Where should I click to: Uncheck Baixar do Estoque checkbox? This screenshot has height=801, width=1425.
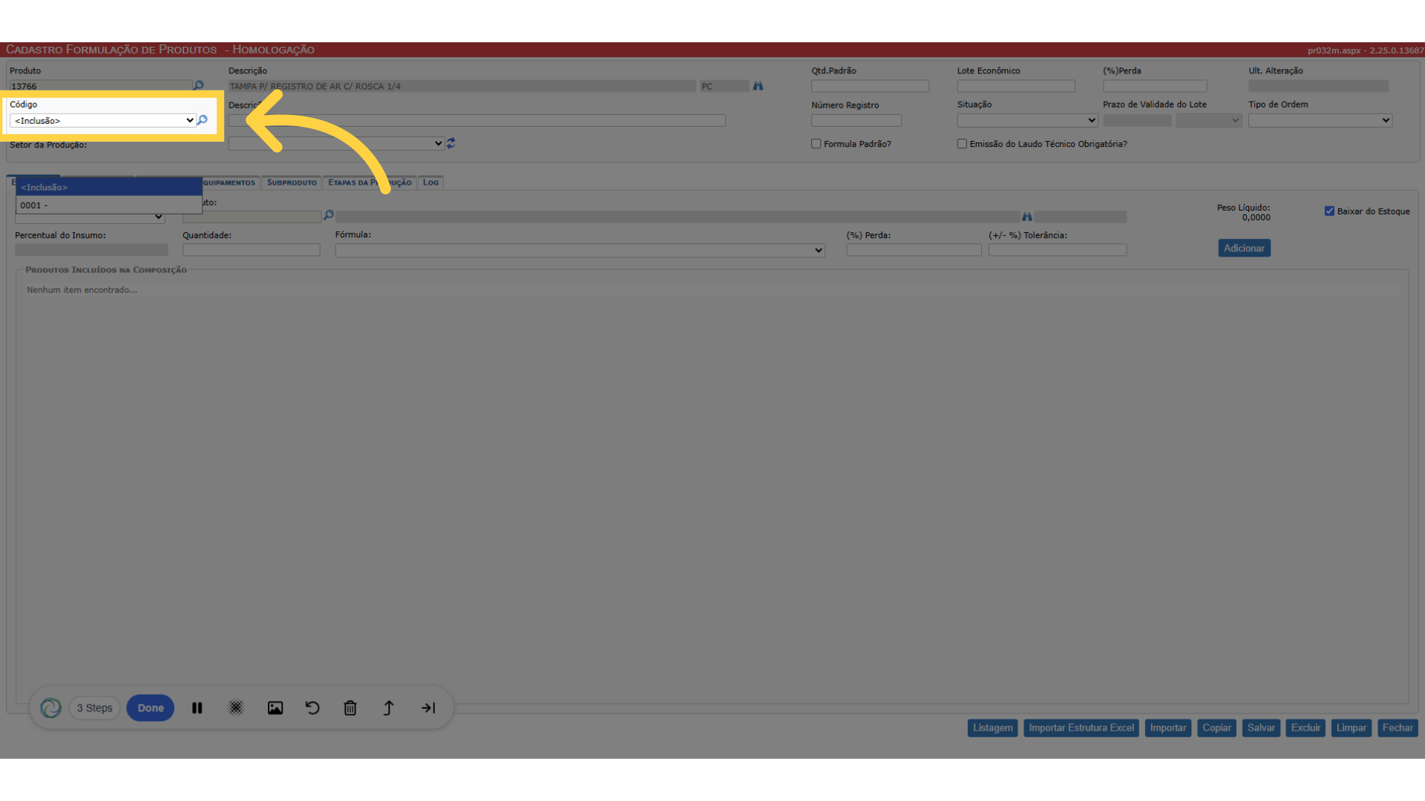click(x=1329, y=211)
